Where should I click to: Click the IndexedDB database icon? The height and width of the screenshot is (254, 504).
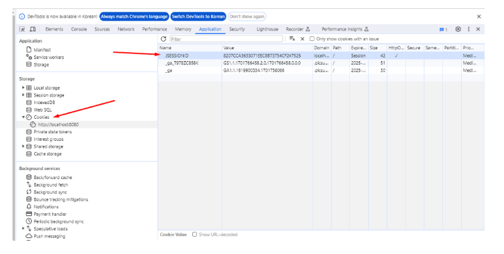(x=29, y=103)
